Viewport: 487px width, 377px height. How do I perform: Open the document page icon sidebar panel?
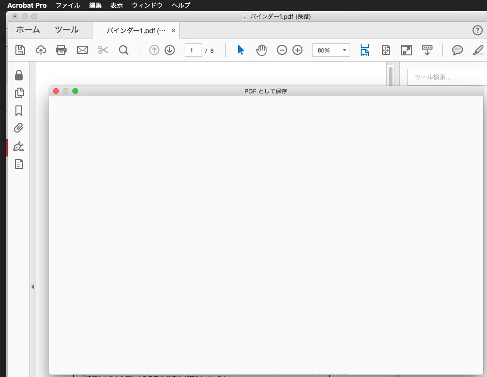point(19,164)
